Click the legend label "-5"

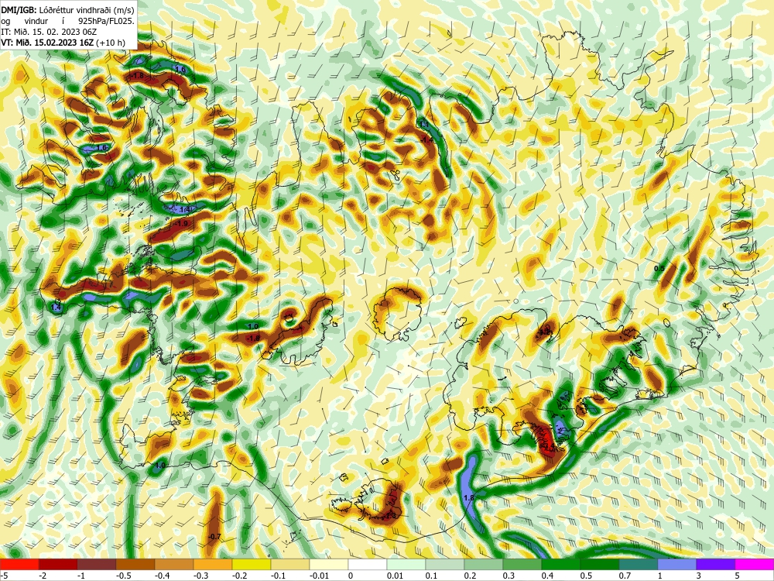3,576
